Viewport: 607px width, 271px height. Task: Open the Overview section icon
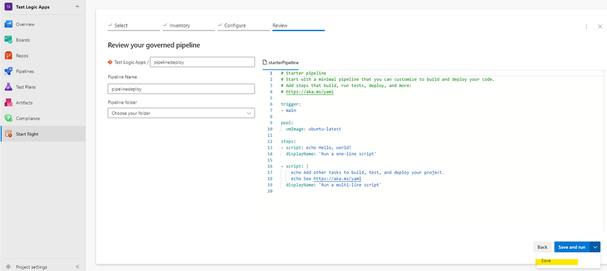pos(9,24)
